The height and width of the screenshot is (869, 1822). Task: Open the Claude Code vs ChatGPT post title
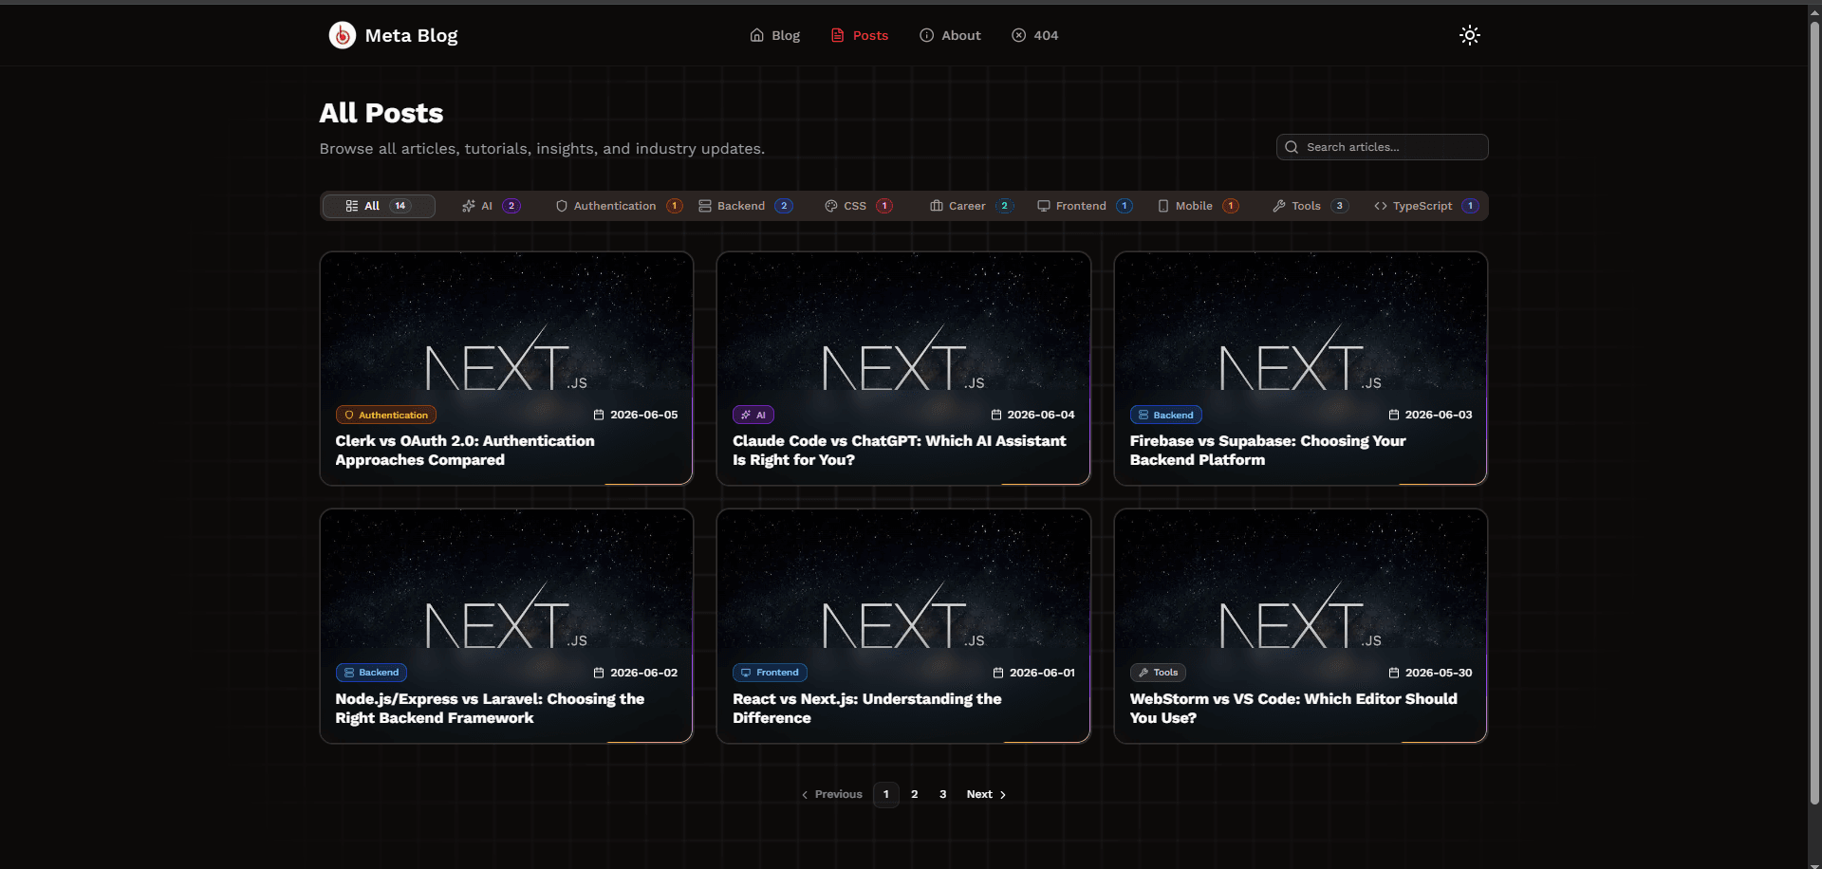point(899,451)
